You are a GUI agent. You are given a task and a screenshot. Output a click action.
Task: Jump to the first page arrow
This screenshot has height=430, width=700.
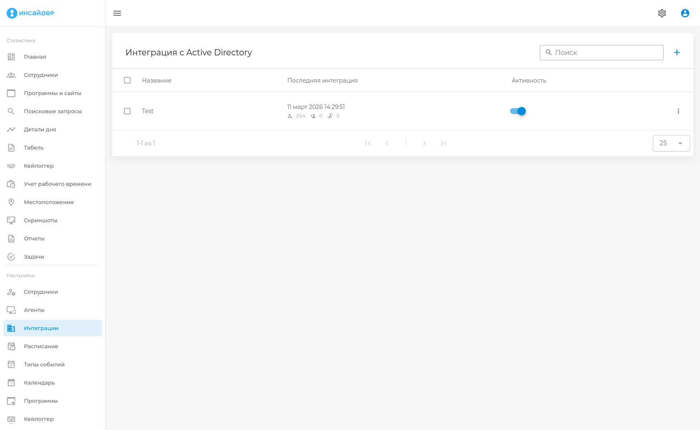coord(368,143)
